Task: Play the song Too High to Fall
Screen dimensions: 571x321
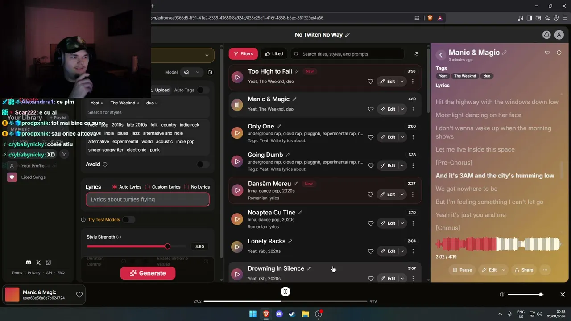Action: click(x=237, y=77)
